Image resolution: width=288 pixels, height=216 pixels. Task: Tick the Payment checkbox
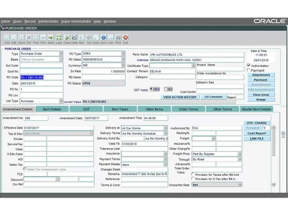(248, 70)
